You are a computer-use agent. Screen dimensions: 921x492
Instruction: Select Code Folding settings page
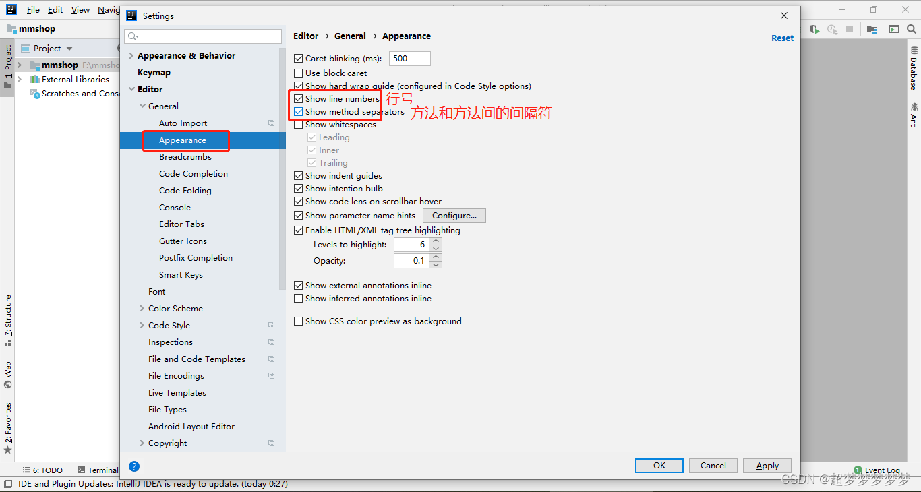pyautogui.click(x=185, y=190)
